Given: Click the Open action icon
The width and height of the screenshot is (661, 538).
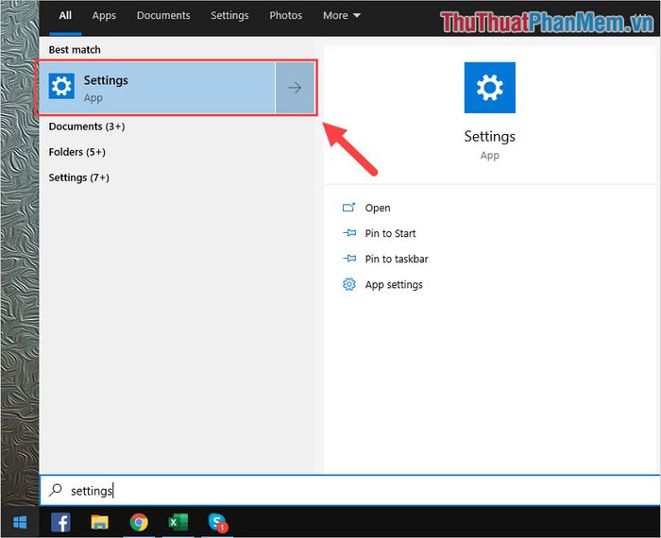Looking at the screenshot, I should [x=348, y=208].
